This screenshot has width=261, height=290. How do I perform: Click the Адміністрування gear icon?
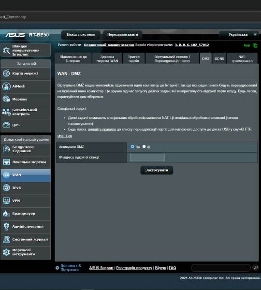pyautogui.click(x=6, y=226)
